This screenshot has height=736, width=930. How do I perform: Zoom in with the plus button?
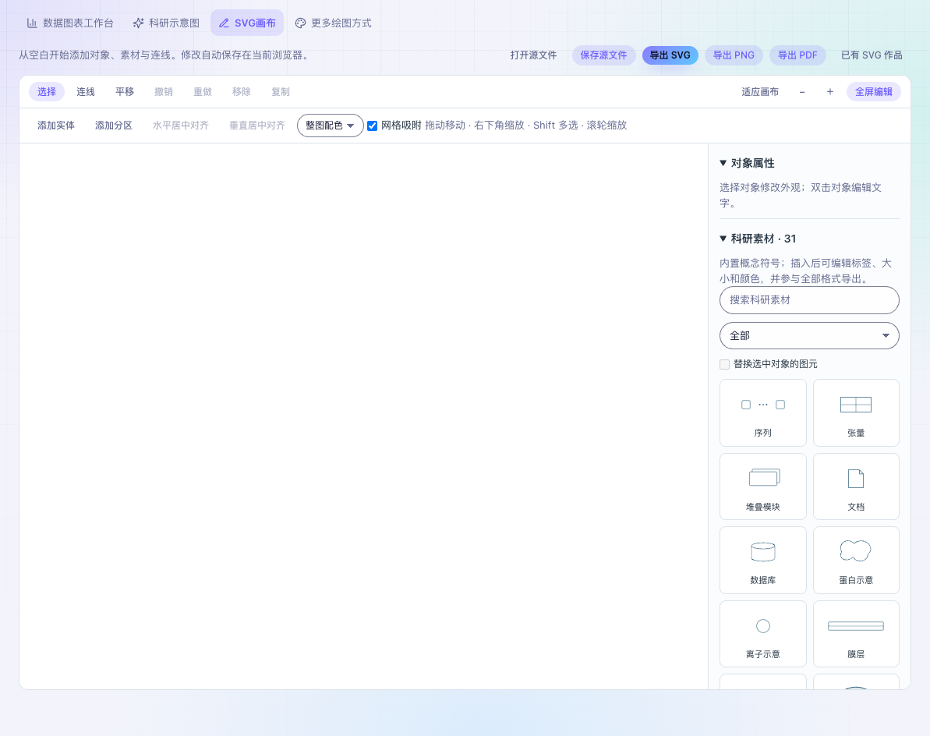[829, 92]
